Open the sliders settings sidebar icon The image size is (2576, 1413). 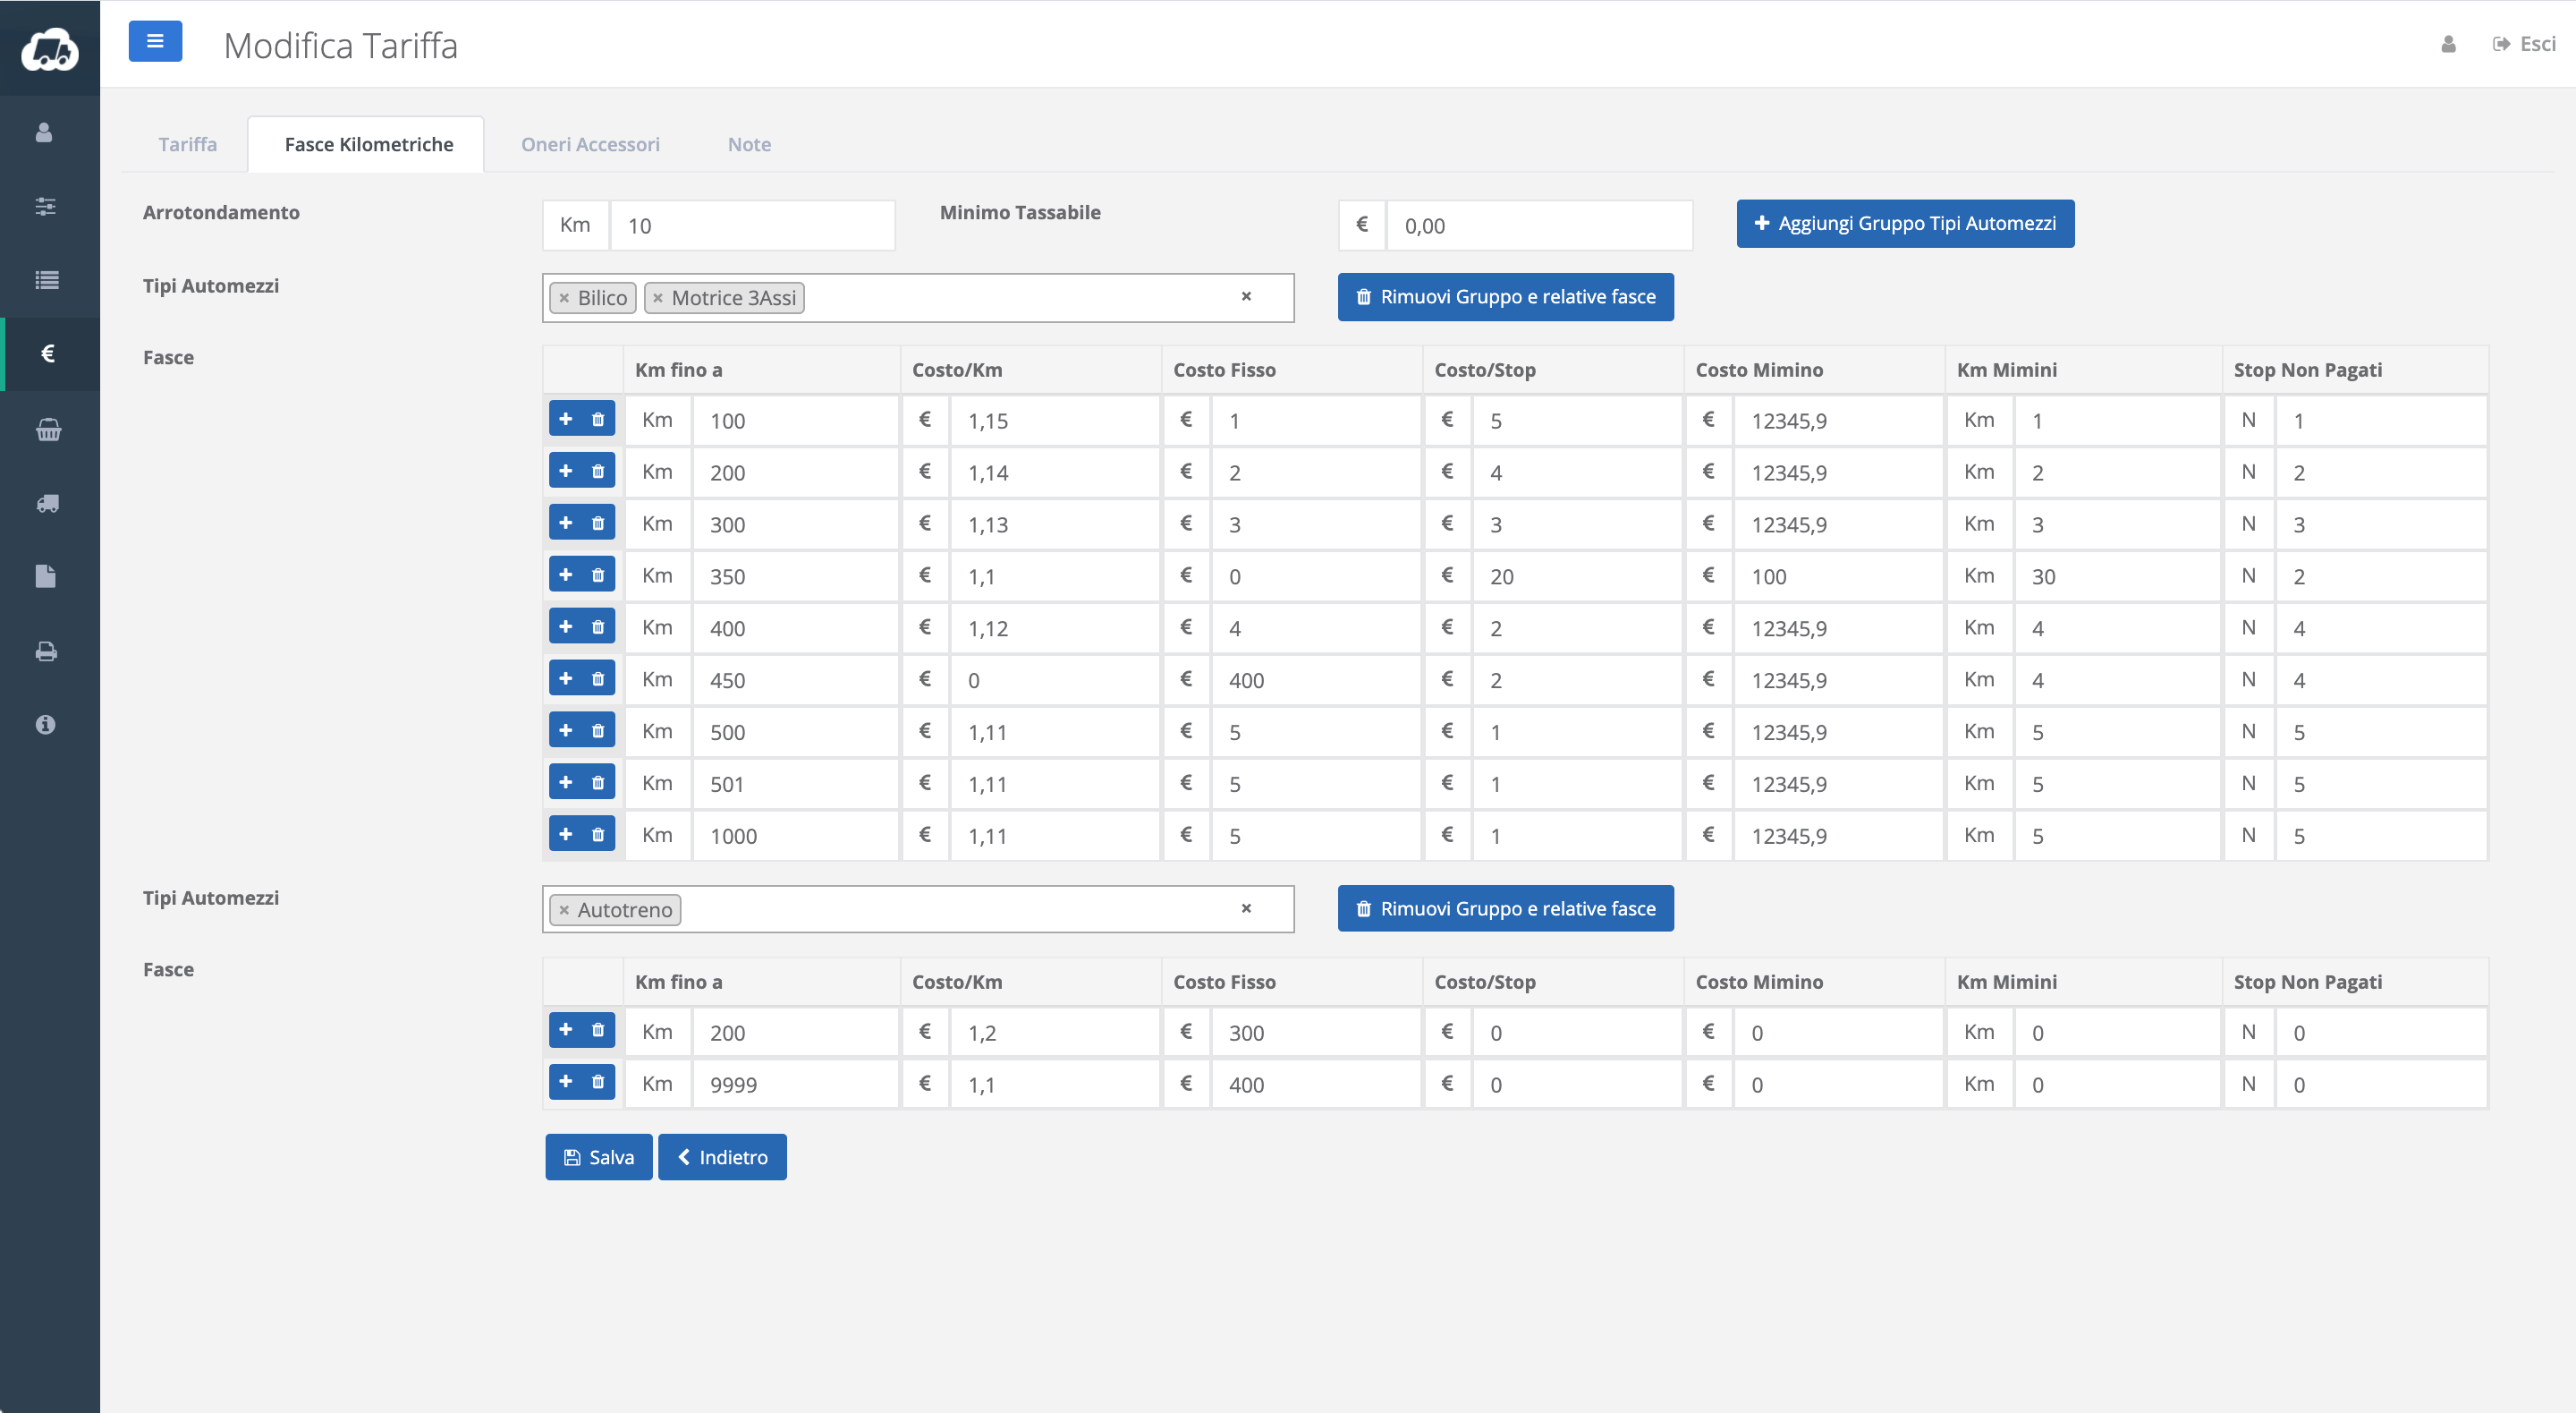46,206
